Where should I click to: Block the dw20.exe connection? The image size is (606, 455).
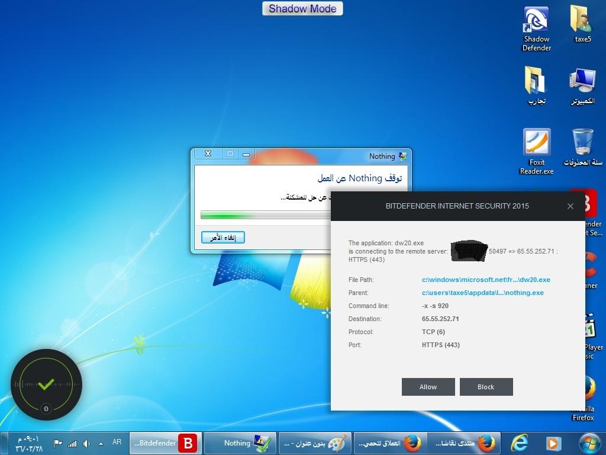click(x=486, y=387)
